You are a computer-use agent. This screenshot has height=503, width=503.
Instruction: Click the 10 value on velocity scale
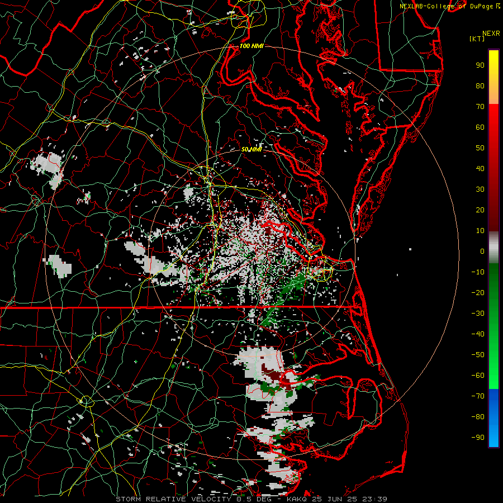[x=480, y=231]
